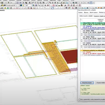This screenshot has height=105, width=105.
Task: Click the 1.1 - Pokoj - horní message line
Action: [x=85, y=89]
